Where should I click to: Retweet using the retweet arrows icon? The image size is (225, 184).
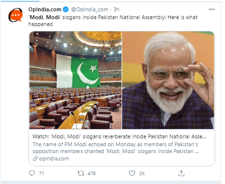[x=81, y=173]
